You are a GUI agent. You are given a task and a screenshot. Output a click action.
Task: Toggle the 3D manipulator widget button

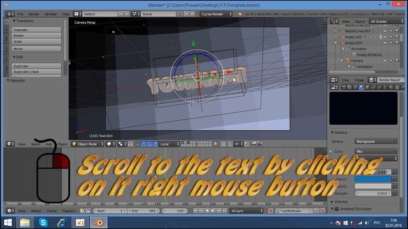click(138, 144)
